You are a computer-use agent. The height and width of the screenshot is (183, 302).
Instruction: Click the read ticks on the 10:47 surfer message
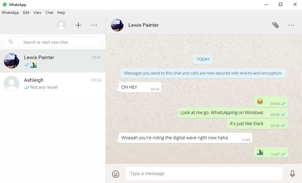pyautogui.click(x=283, y=154)
